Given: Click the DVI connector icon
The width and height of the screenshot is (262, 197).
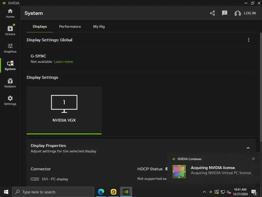Looking at the screenshot, I should pos(35,179).
